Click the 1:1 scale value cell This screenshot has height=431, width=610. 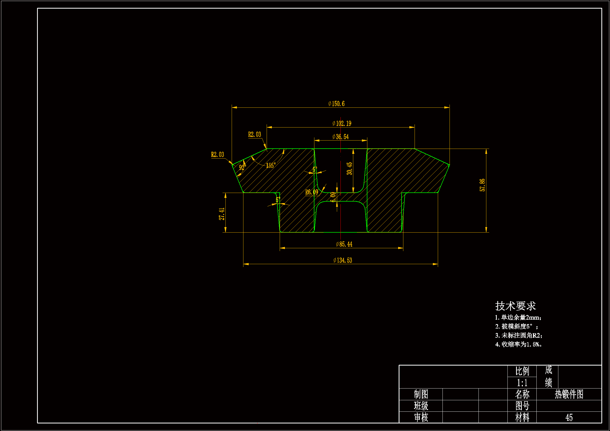pyautogui.click(x=522, y=383)
